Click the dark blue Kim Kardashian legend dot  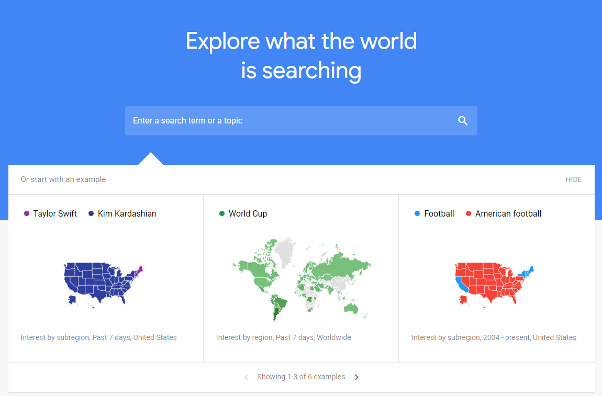(x=91, y=214)
